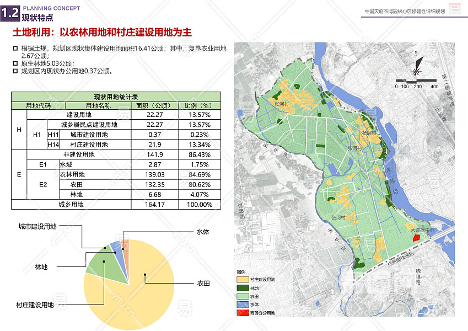Select the 农田 light green legend icon
468x331 pixels.
[x=243, y=296]
